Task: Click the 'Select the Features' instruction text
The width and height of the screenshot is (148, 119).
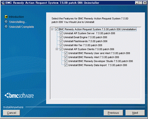Action: (x=90, y=20)
